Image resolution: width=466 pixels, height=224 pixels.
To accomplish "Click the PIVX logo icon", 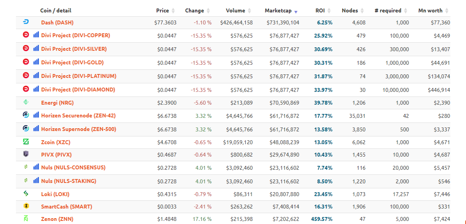I will click(x=26, y=154).
